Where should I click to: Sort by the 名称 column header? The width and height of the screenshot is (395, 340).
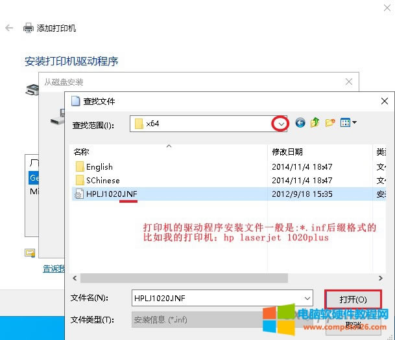point(81,152)
